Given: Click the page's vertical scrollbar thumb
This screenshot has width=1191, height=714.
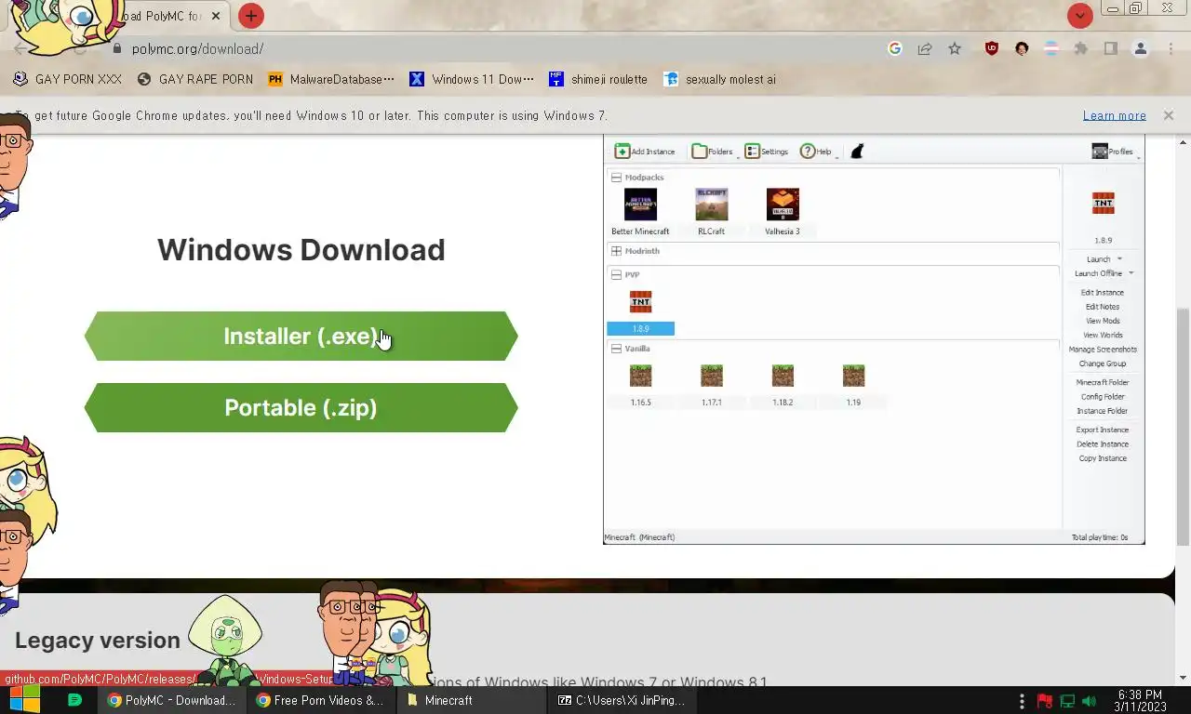Looking at the screenshot, I should coord(1183,428).
